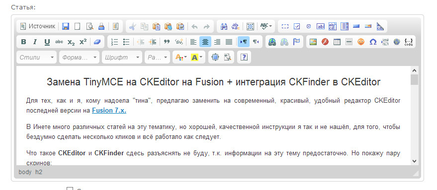Open the Шрифт font dropdown
The image size is (437, 190).
click(122, 57)
